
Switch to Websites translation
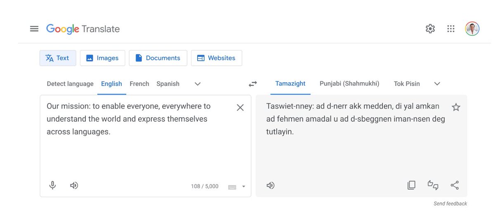coord(217,58)
